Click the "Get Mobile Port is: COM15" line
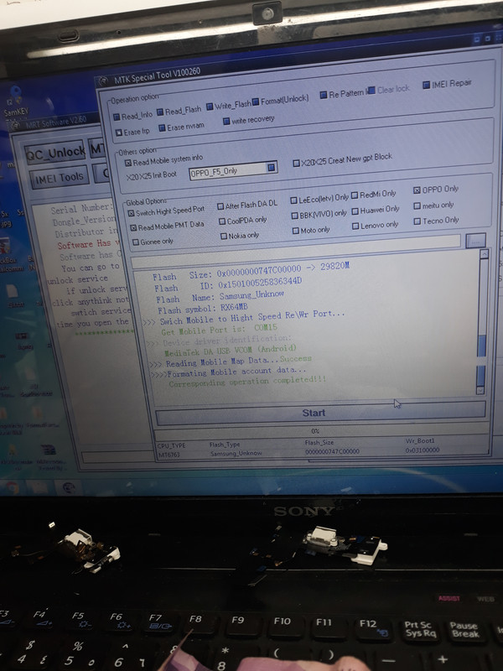The width and height of the screenshot is (503, 671). point(219,330)
